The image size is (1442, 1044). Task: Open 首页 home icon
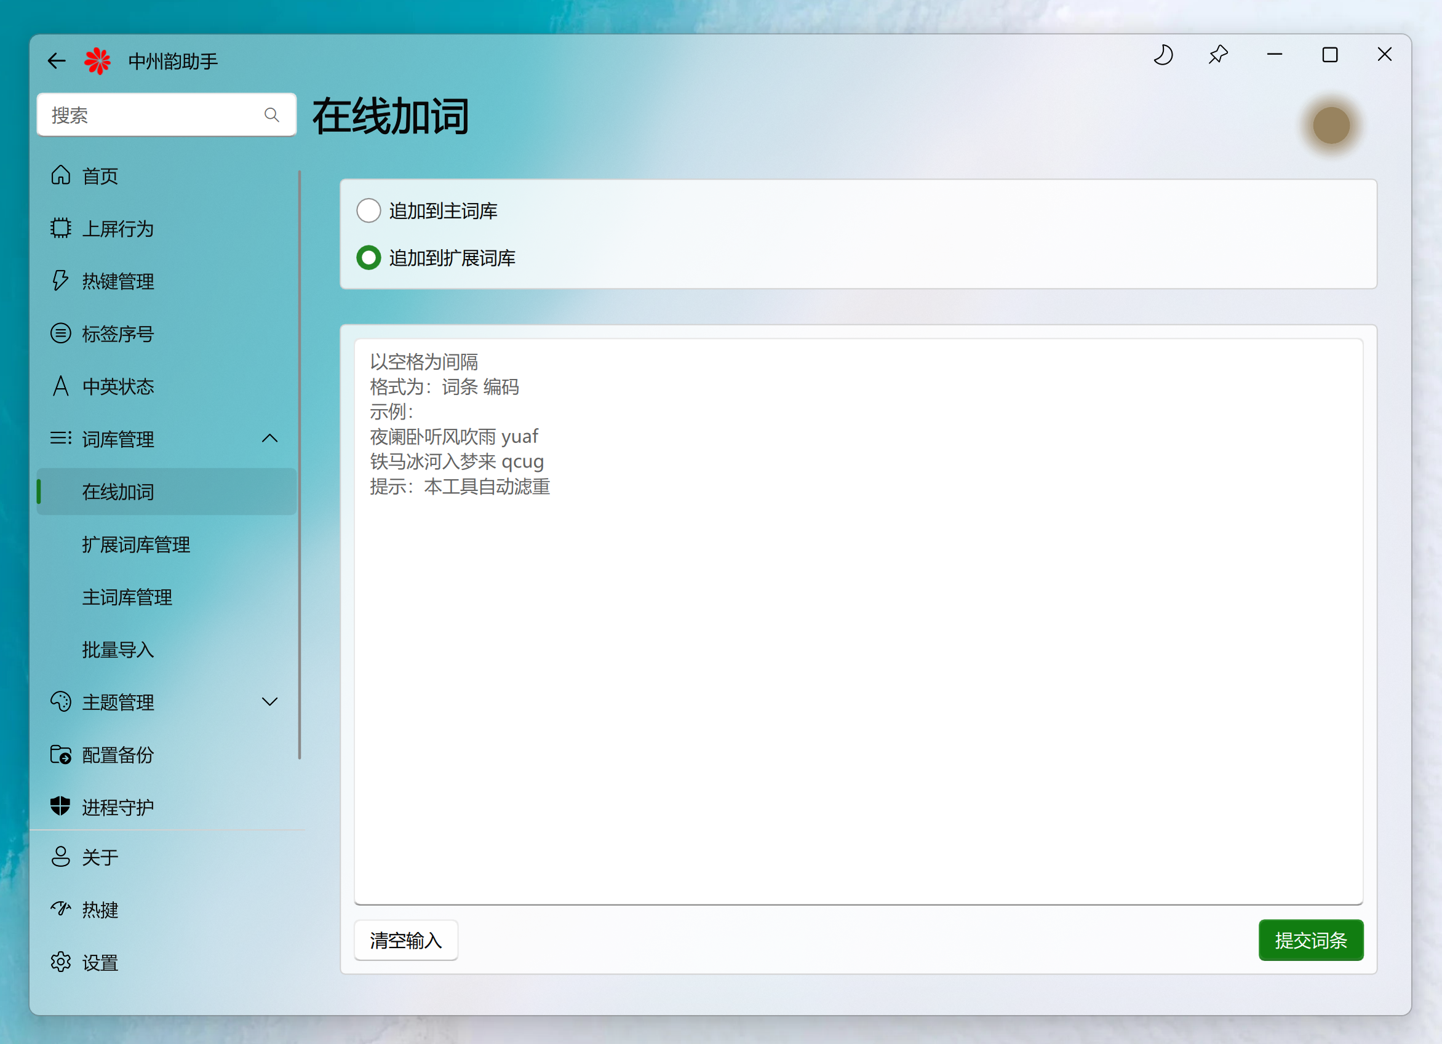point(61,175)
